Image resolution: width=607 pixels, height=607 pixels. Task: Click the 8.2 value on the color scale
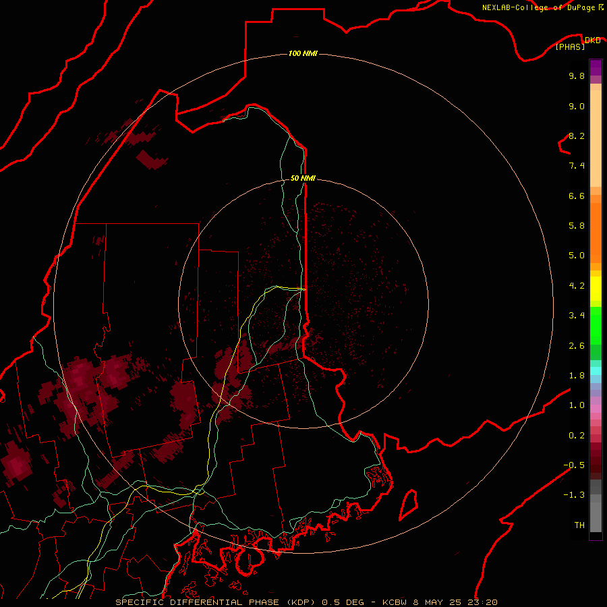577,136
